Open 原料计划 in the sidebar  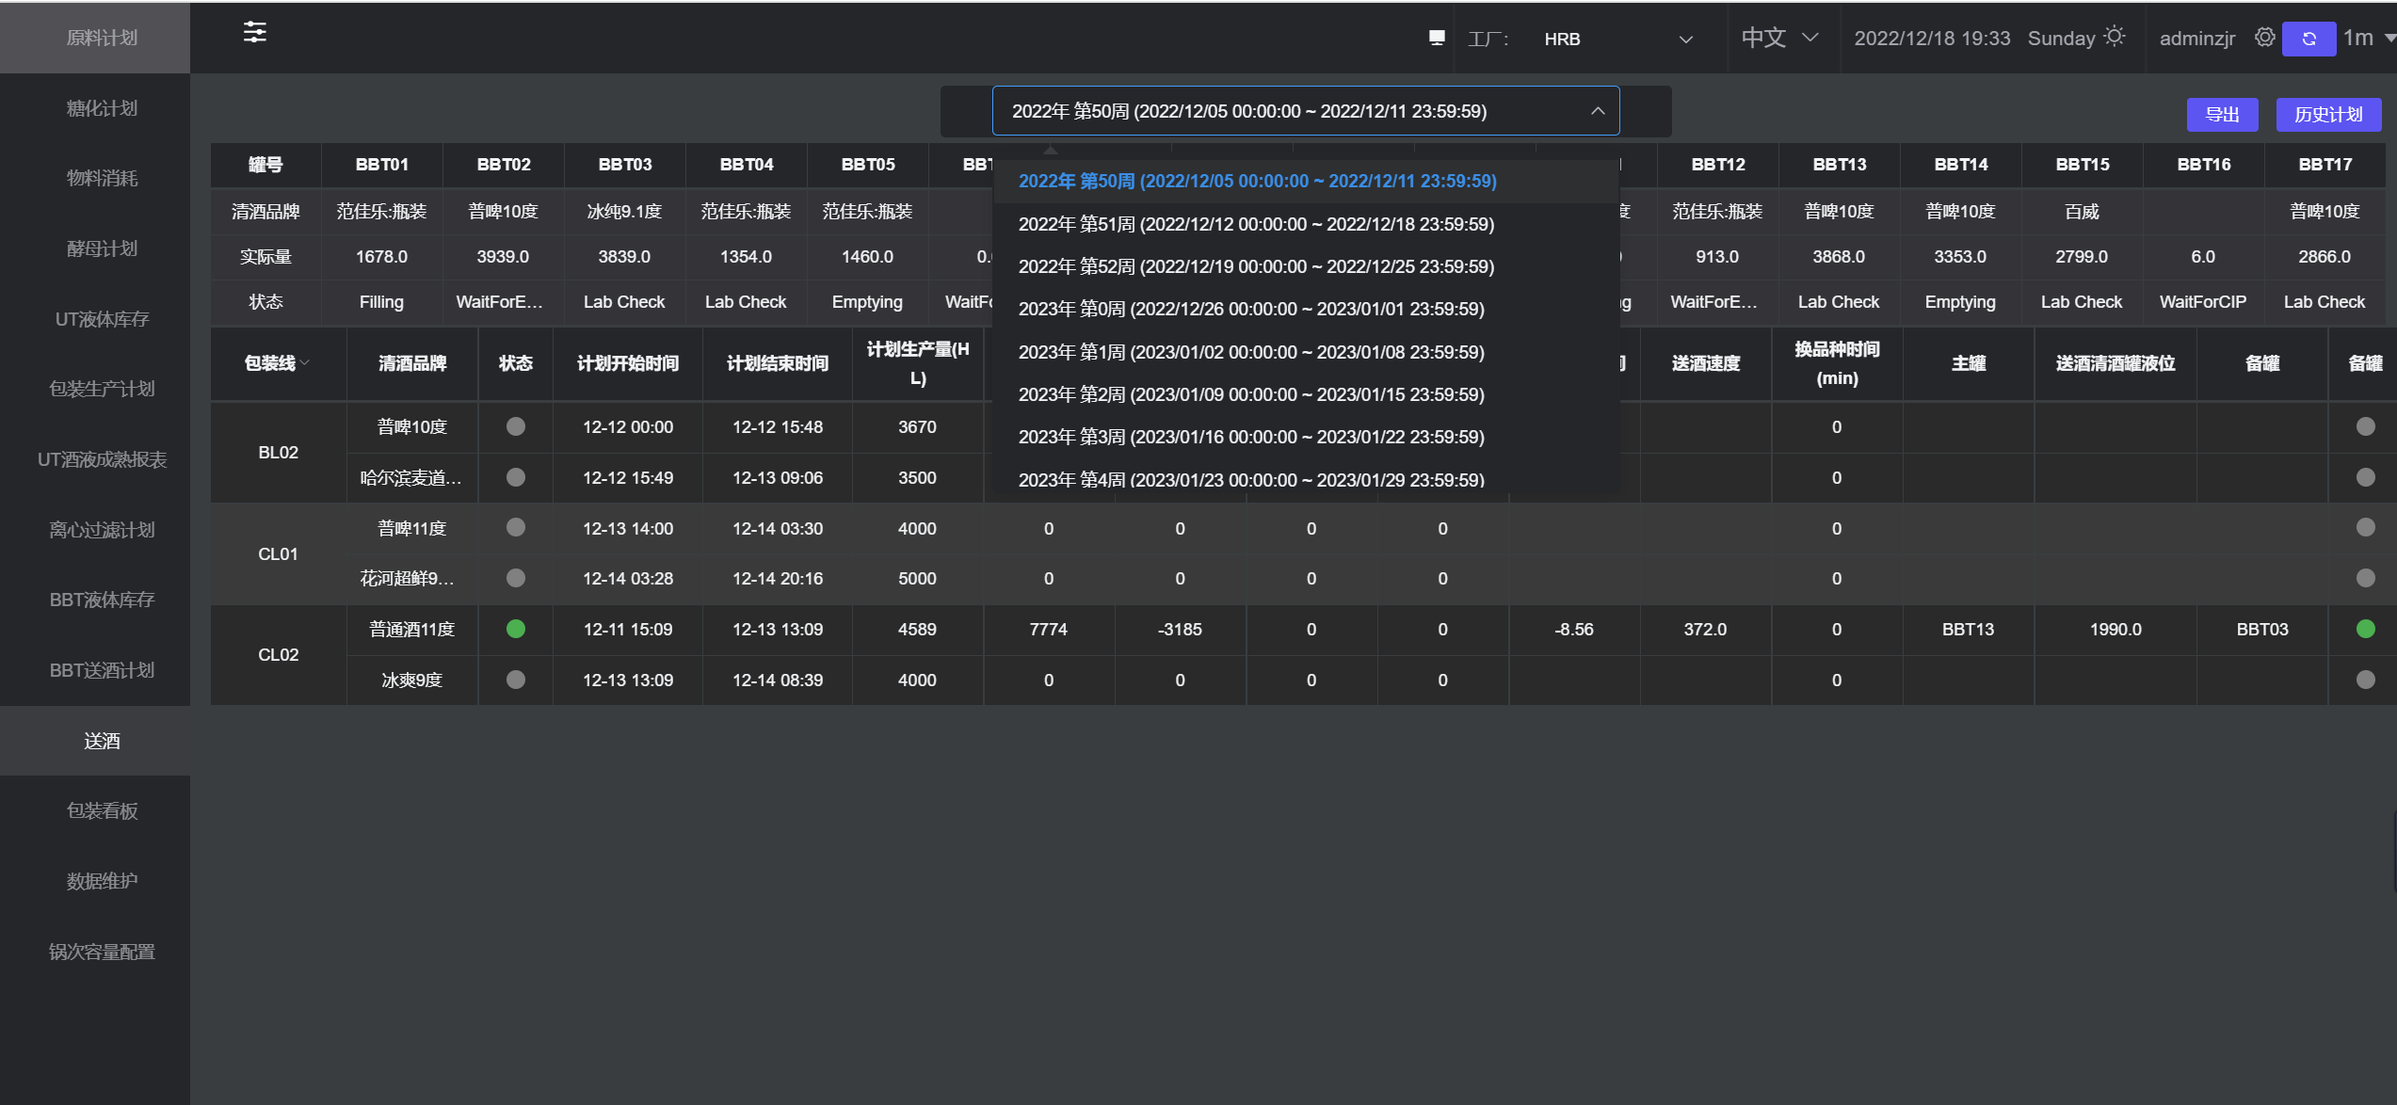pos(95,38)
